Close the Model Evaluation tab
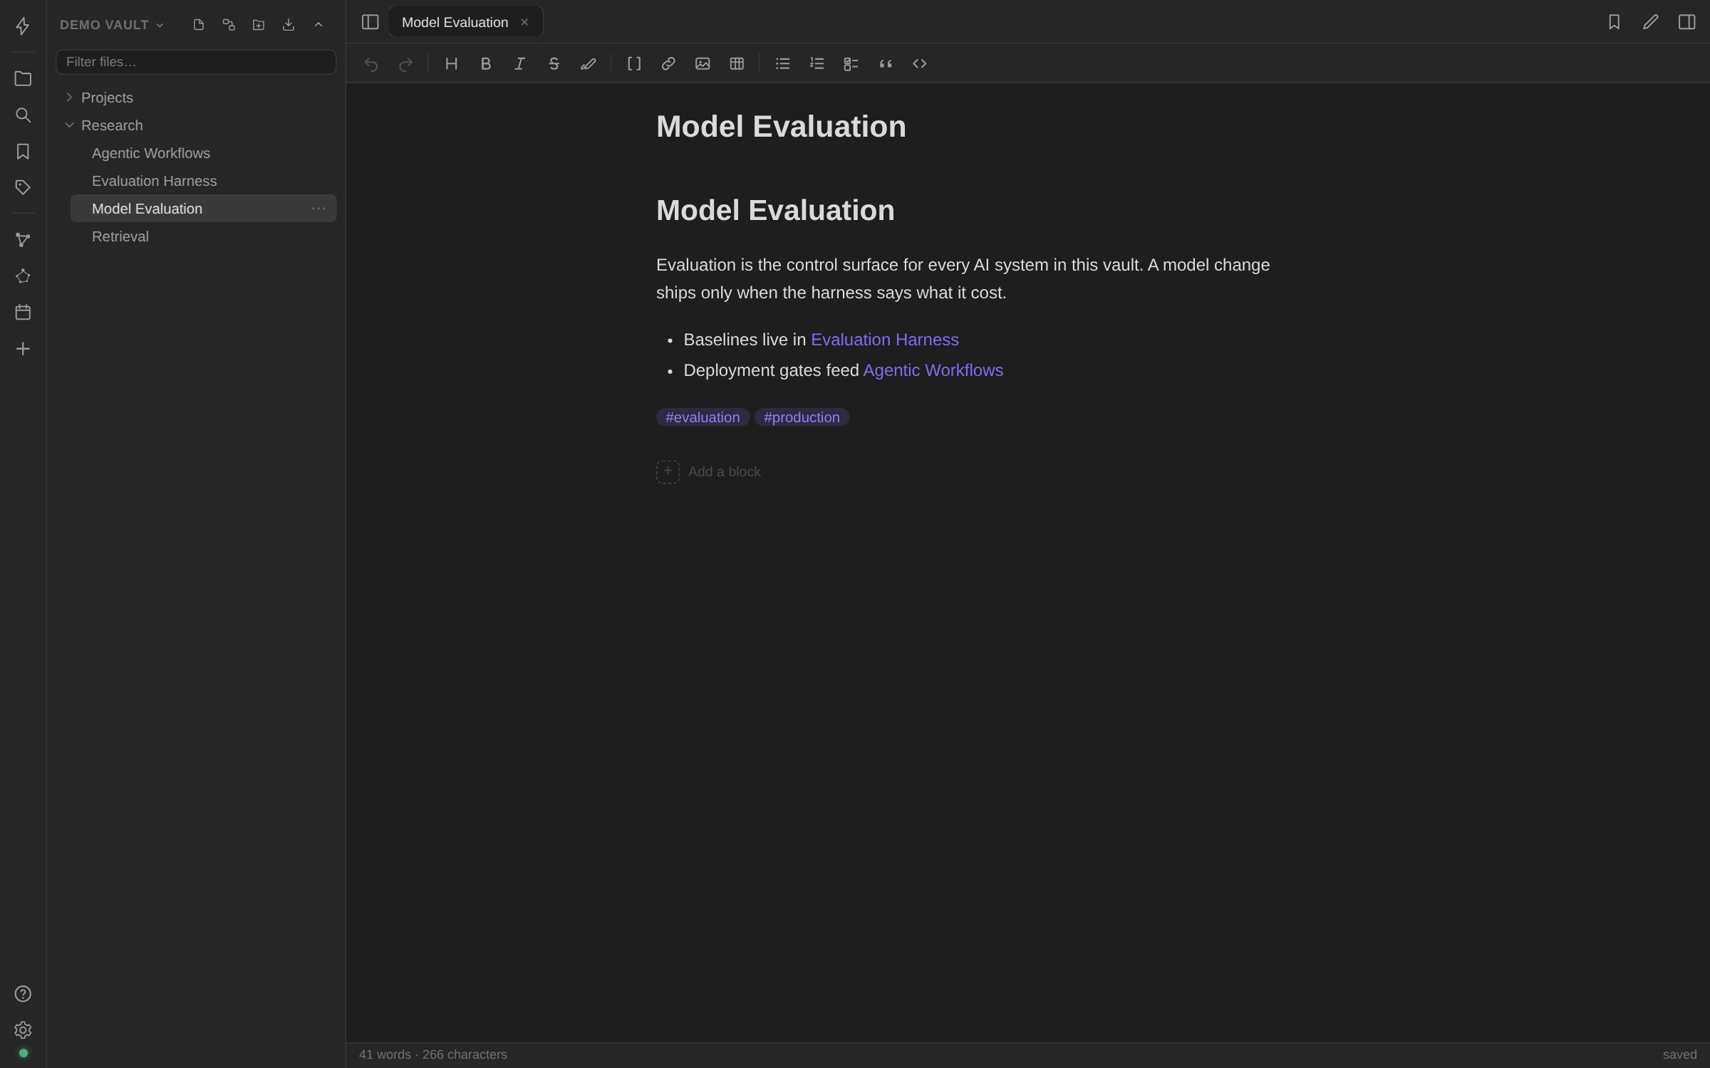This screenshot has width=1710, height=1068. 524,22
